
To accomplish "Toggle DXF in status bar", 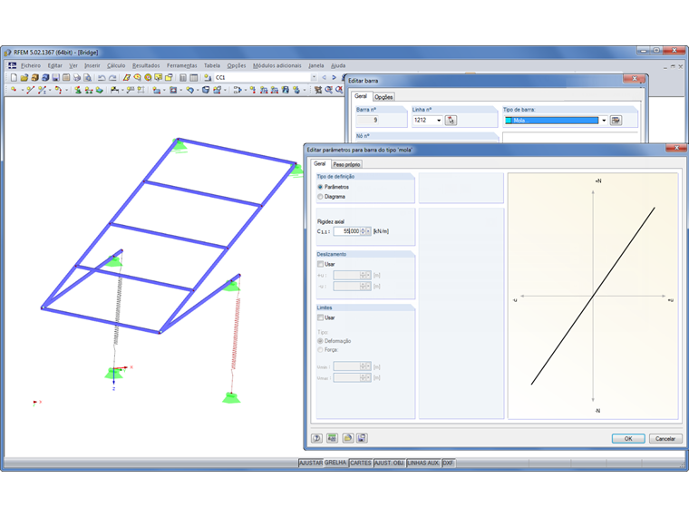I will pos(448,463).
